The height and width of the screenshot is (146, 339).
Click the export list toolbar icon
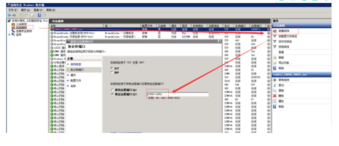point(33,15)
